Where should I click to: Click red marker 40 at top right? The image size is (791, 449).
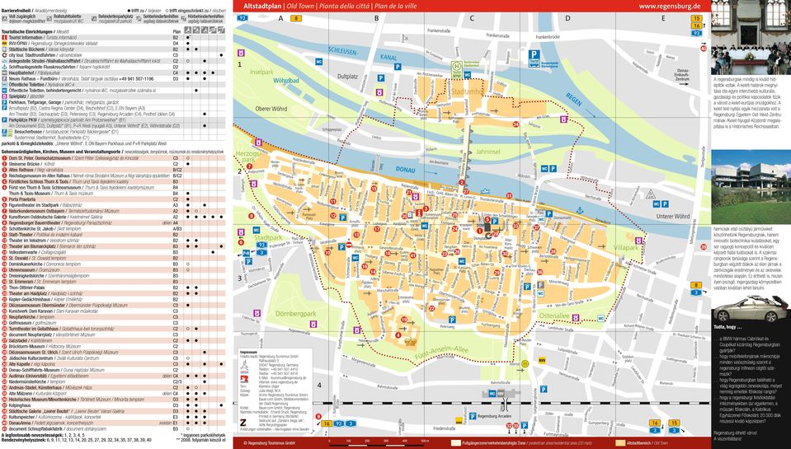(704, 49)
